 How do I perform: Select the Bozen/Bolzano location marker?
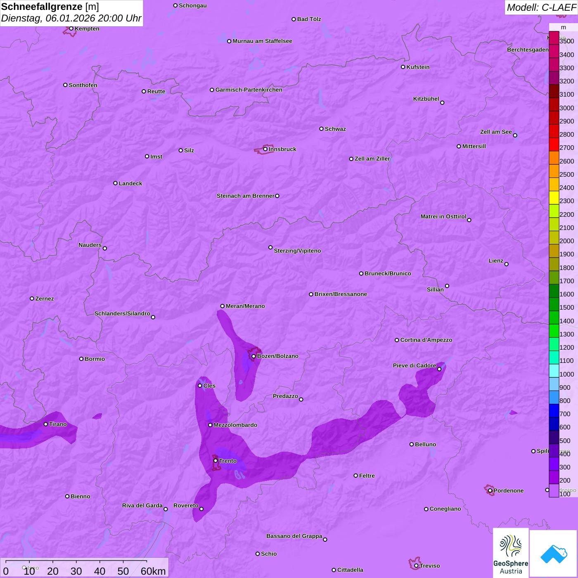(x=253, y=356)
